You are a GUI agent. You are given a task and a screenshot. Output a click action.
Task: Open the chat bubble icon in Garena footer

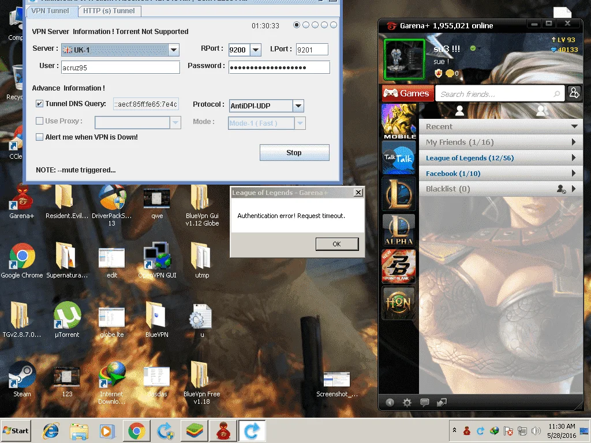pos(424,403)
